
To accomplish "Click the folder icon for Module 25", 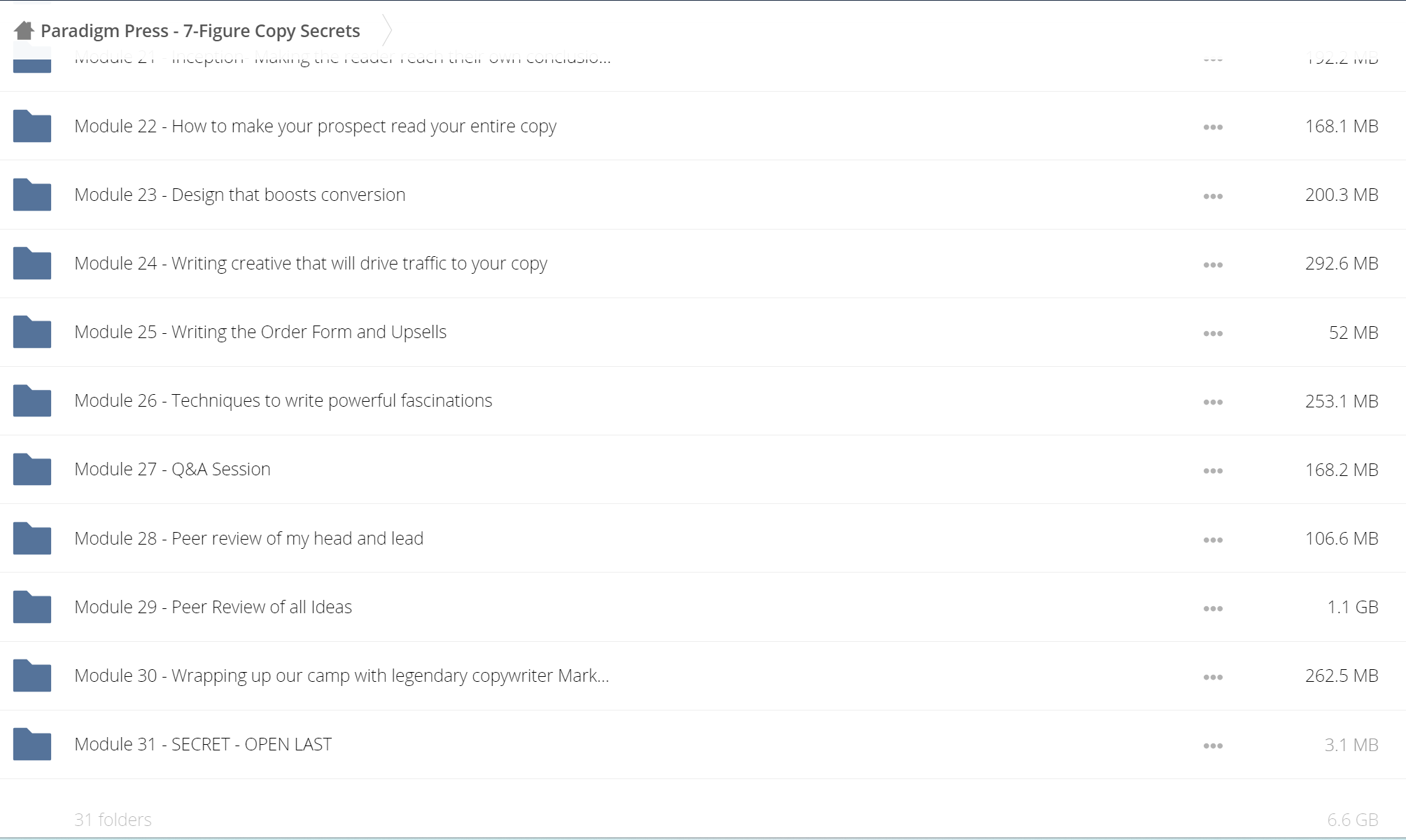I will (x=32, y=332).
